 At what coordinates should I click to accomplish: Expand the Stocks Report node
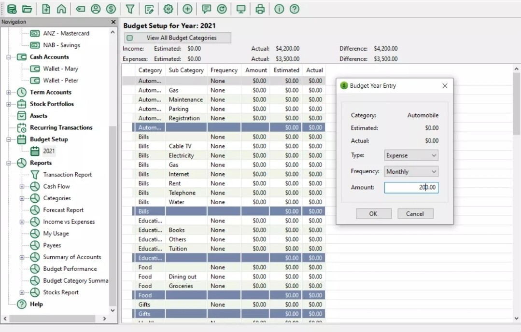coord(22,292)
